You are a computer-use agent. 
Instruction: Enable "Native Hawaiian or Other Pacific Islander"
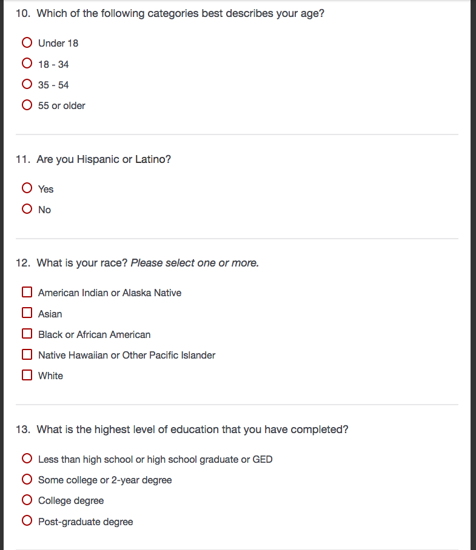pyautogui.click(x=27, y=355)
